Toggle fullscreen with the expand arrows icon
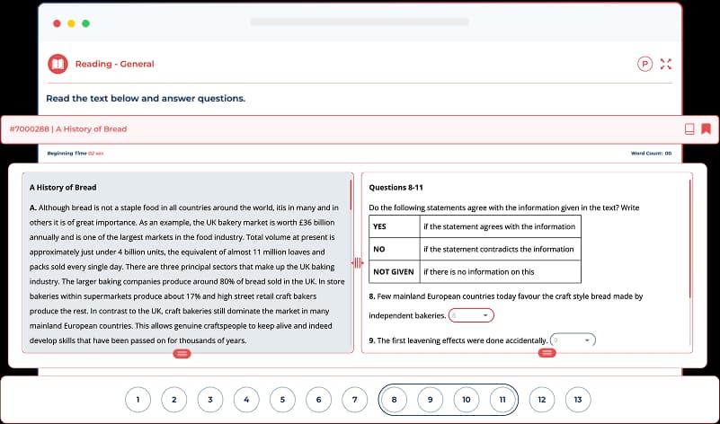 pyautogui.click(x=666, y=64)
